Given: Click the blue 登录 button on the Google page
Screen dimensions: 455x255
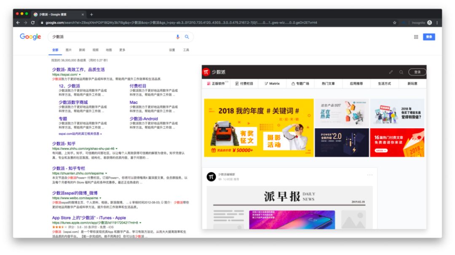Looking at the screenshot, I should coord(429,37).
